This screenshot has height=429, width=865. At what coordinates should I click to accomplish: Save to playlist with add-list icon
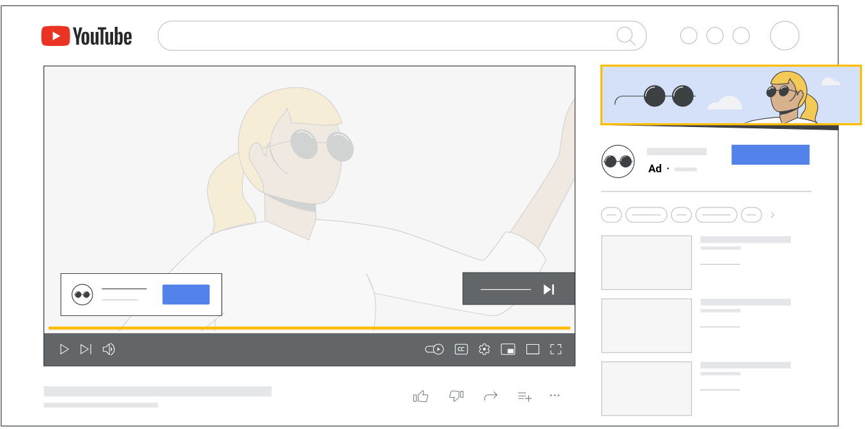524,396
